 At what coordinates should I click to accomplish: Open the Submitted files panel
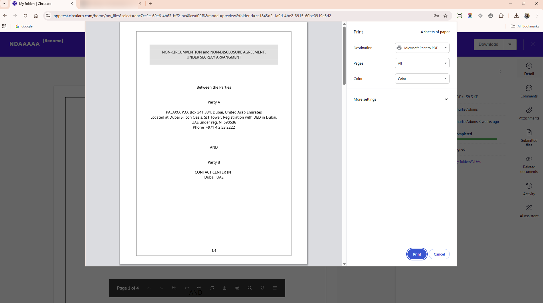click(x=529, y=137)
